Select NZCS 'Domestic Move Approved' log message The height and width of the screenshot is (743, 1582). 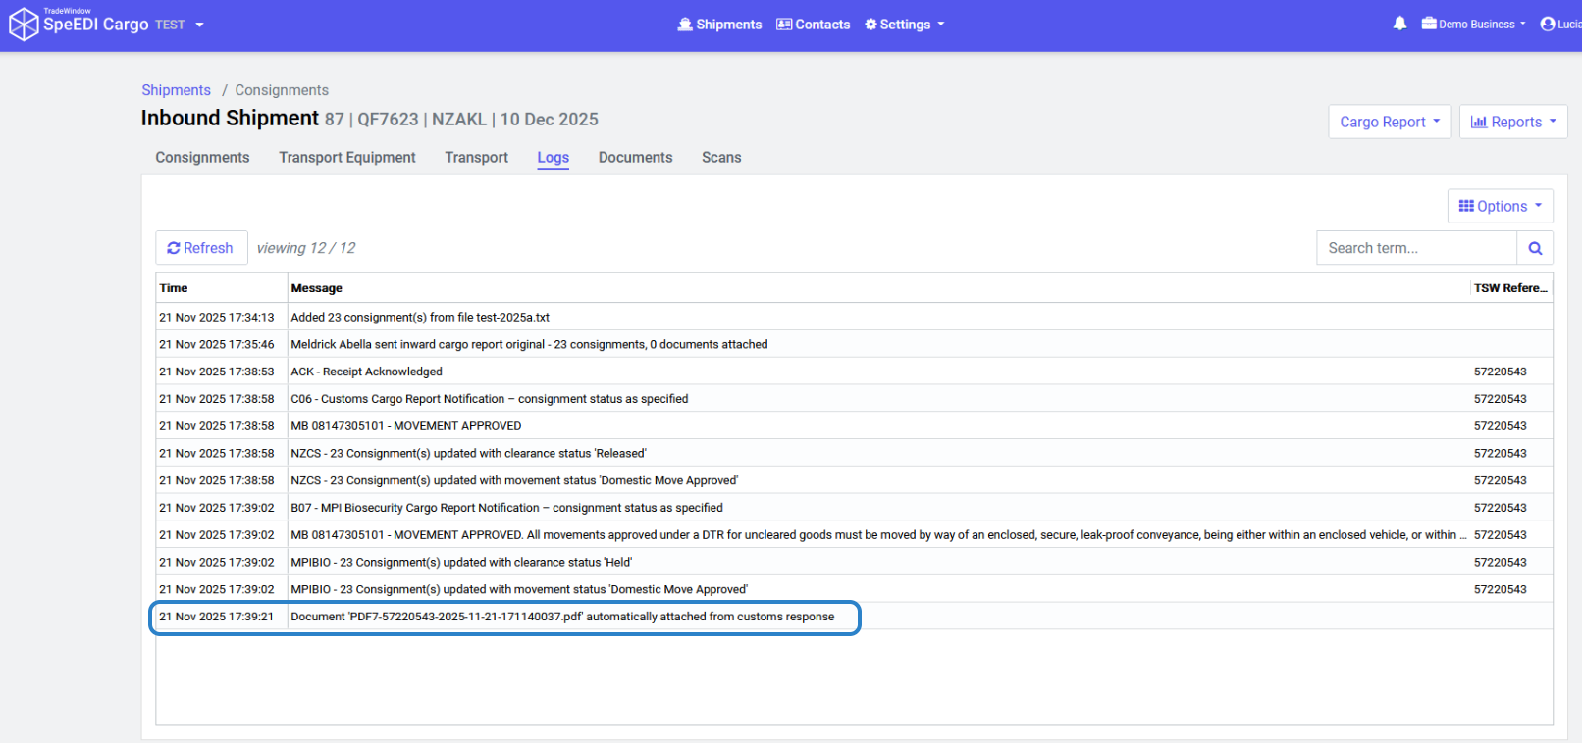pyautogui.click(x=514, y=481)
